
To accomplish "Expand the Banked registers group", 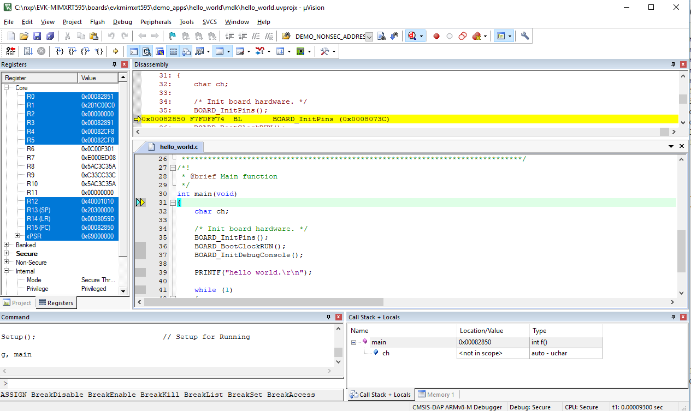I will (7, 245).
